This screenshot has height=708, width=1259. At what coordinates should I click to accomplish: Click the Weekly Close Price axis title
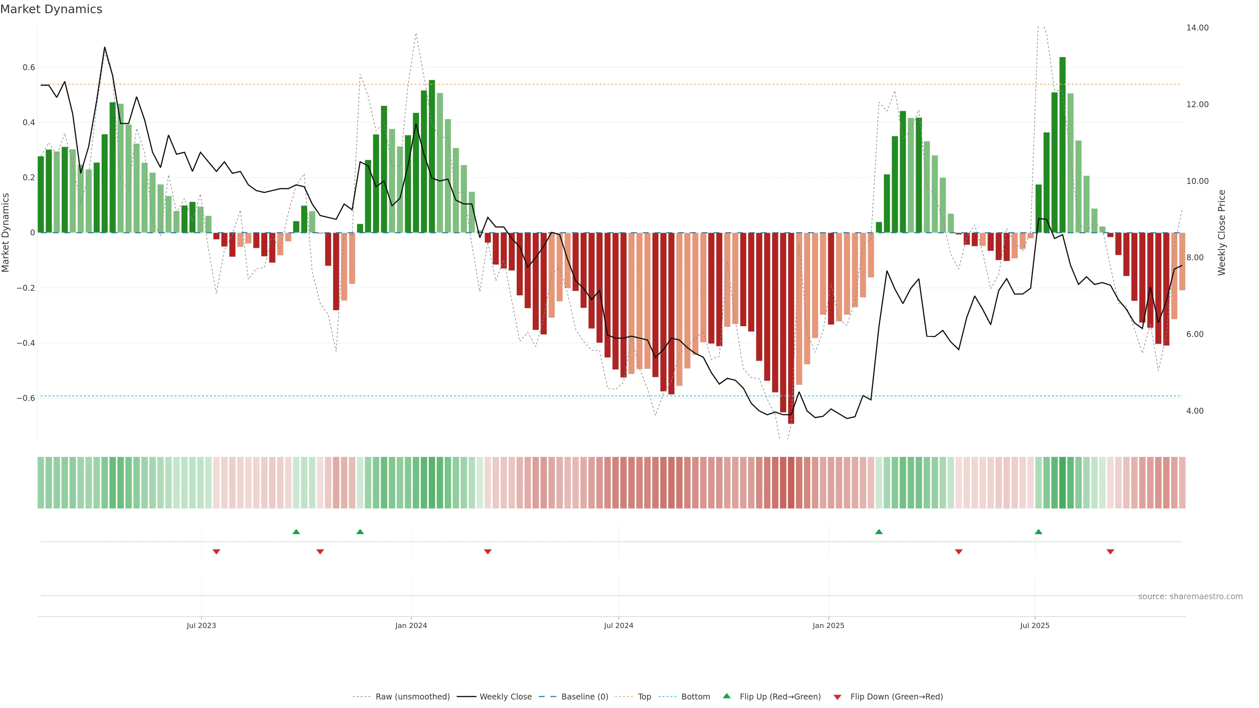pos(1221,233)
